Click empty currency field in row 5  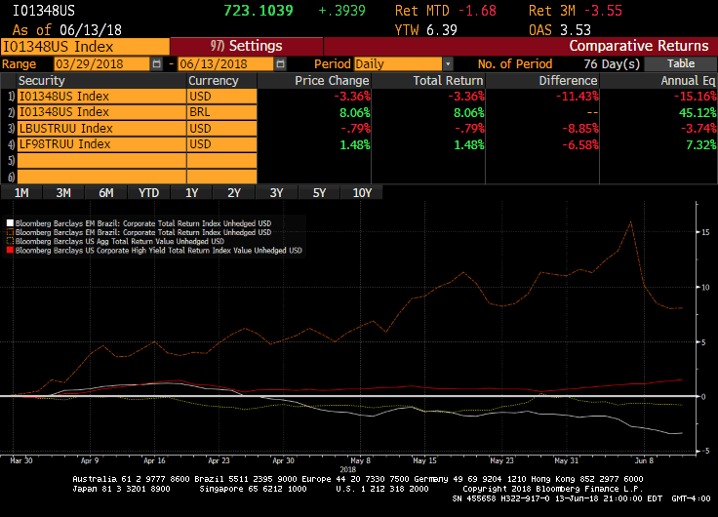(x=222, y=161)
